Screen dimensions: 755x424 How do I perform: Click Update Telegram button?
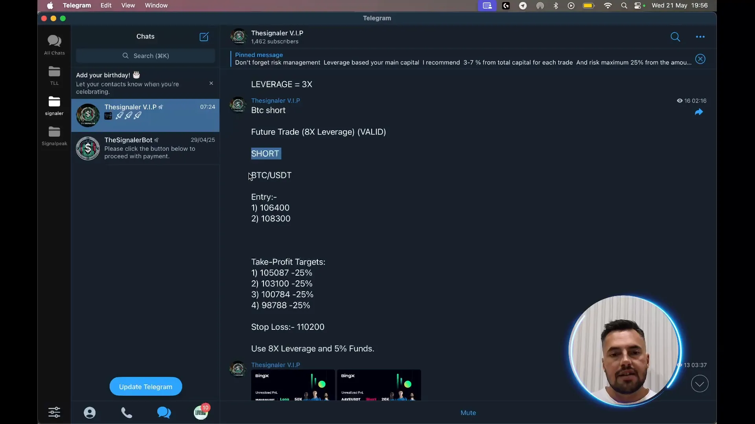coord(145,387)
